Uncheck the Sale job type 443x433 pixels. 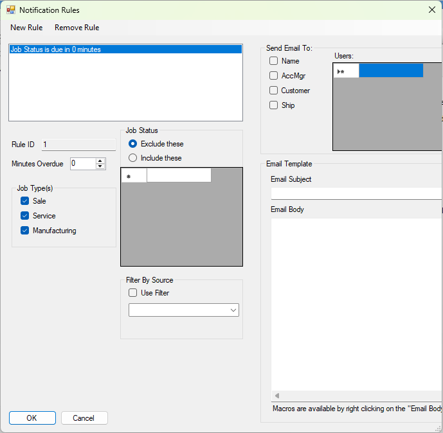(25, 201)
